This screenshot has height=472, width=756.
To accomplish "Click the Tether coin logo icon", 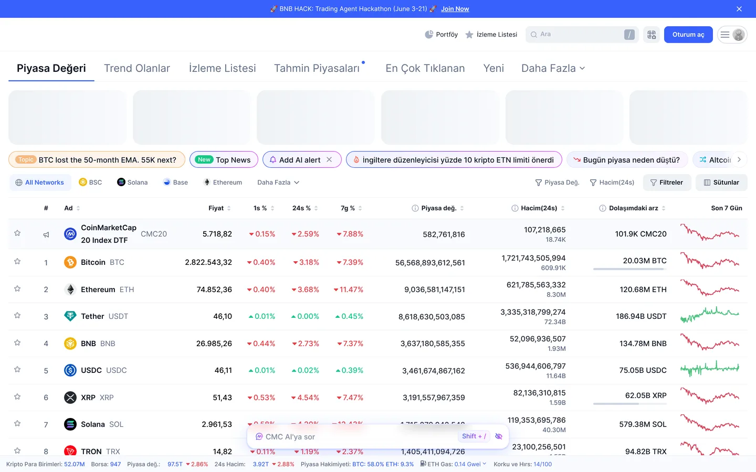I will tap(70, 316).
